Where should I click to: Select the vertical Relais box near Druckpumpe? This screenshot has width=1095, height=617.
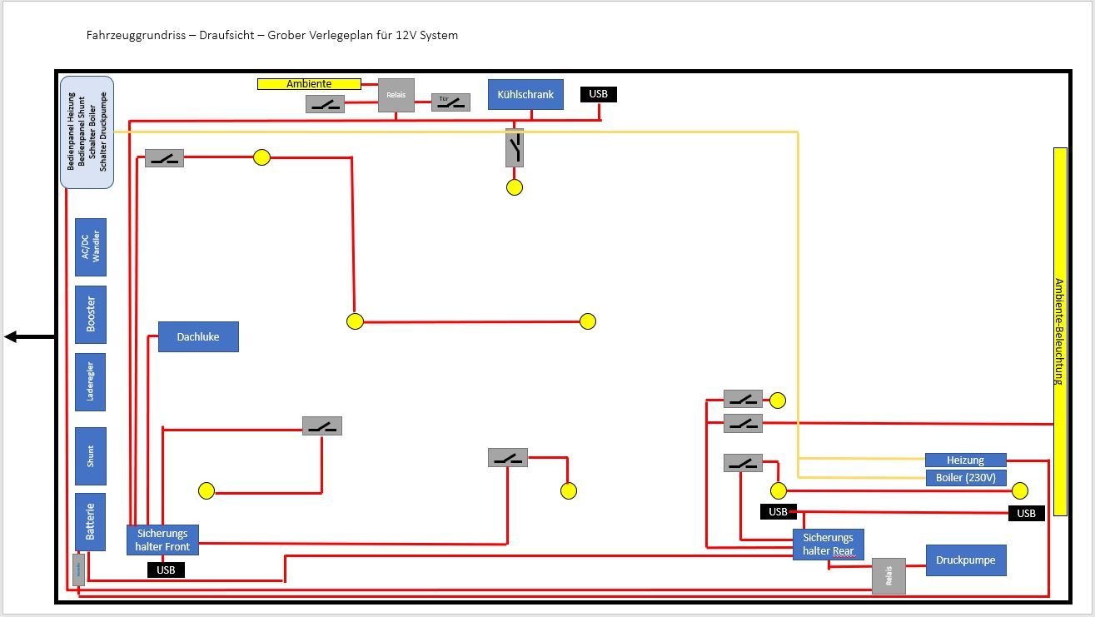(888, 576)
